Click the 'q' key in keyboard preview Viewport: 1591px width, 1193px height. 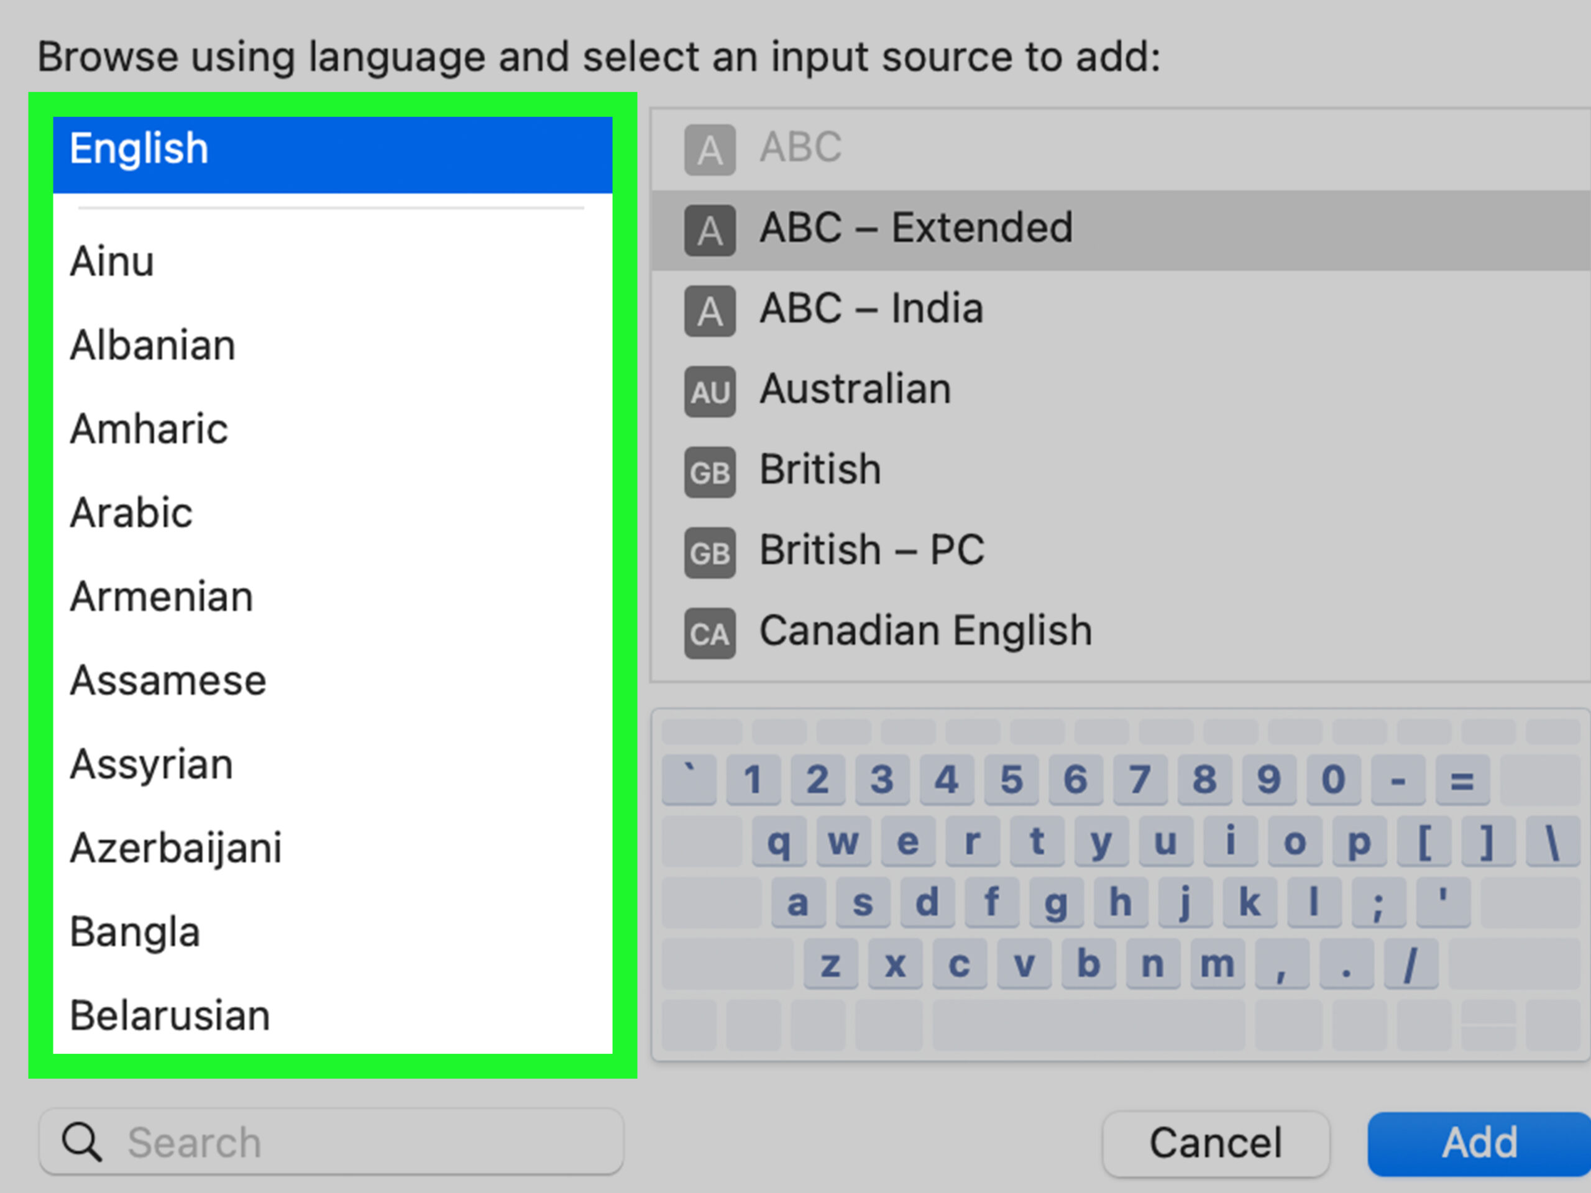click(x=778, y=841)
